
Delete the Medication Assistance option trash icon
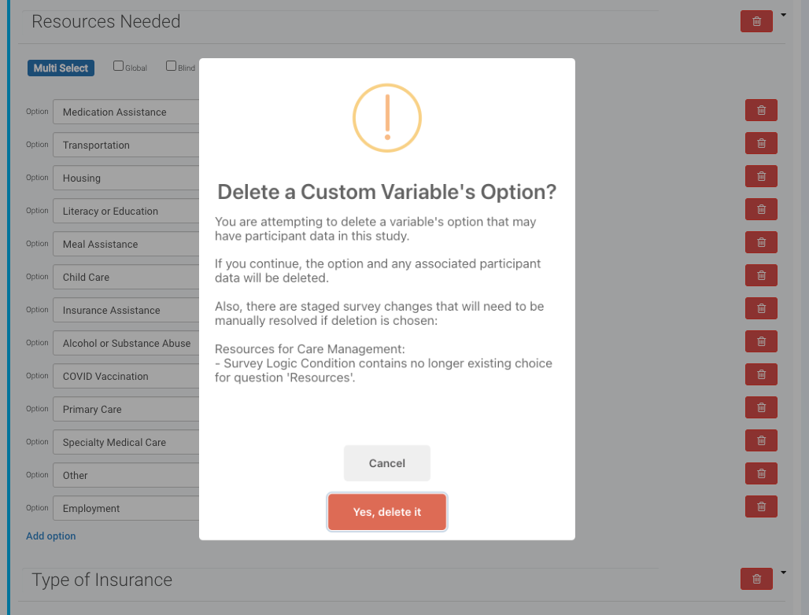[761, 111]
